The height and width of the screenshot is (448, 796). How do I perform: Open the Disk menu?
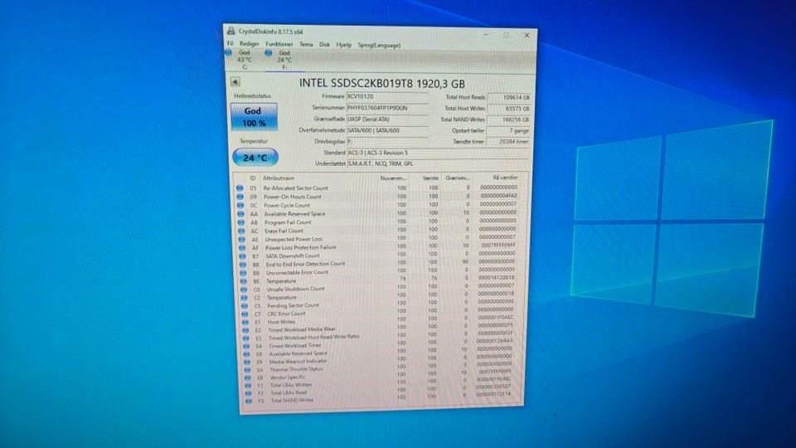(324, 45)
